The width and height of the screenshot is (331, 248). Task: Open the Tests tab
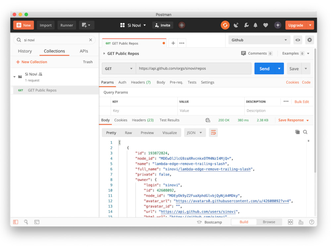[192, 82]
